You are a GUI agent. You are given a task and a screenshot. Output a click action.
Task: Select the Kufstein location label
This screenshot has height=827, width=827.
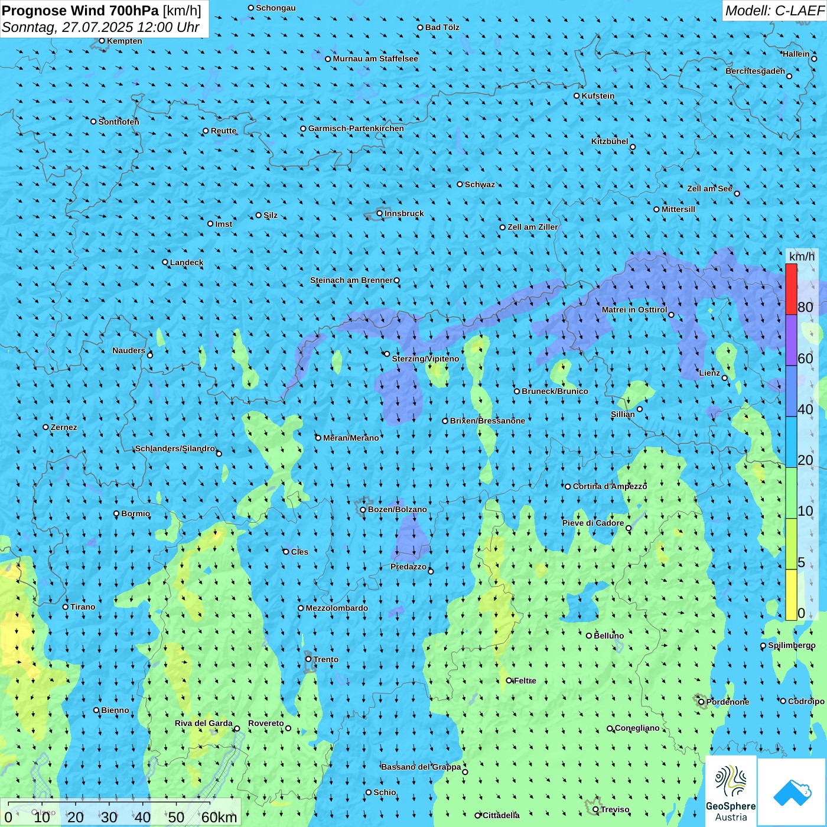tap(598, 96)
